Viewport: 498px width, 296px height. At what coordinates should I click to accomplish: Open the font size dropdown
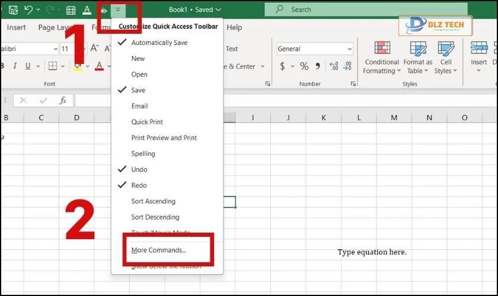pyautogui.click(x=82, y=49)
